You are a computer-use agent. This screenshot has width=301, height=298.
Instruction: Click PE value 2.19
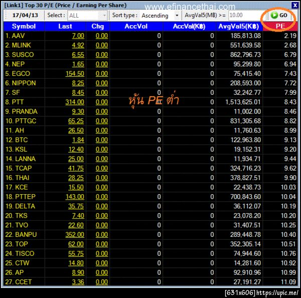(x=290, y=36)
